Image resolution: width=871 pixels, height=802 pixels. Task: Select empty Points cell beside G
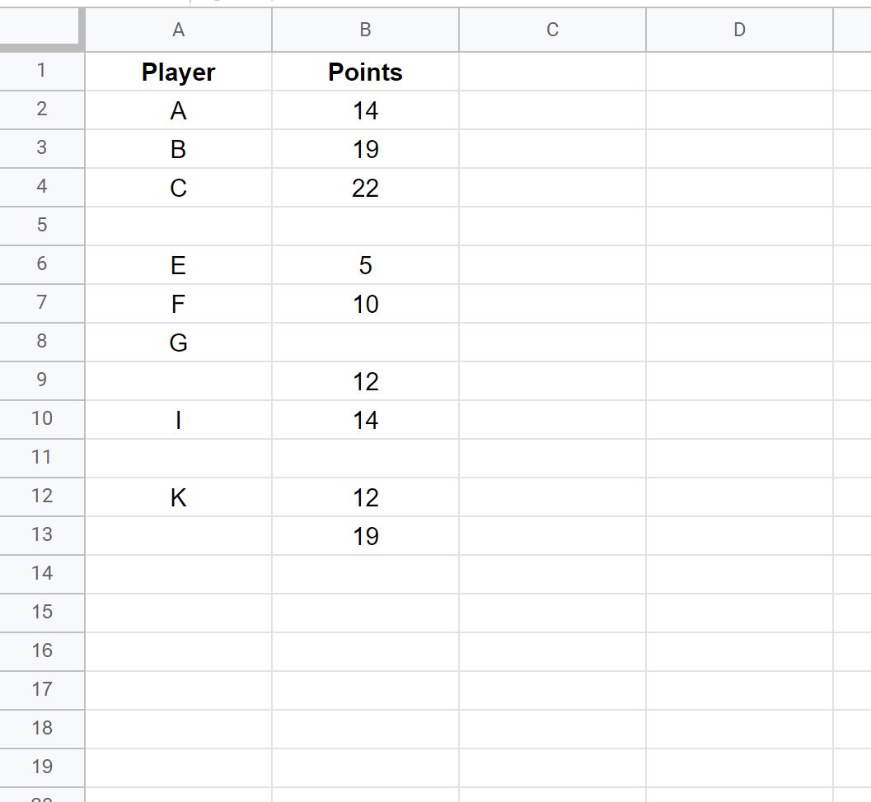coord(366,343)
